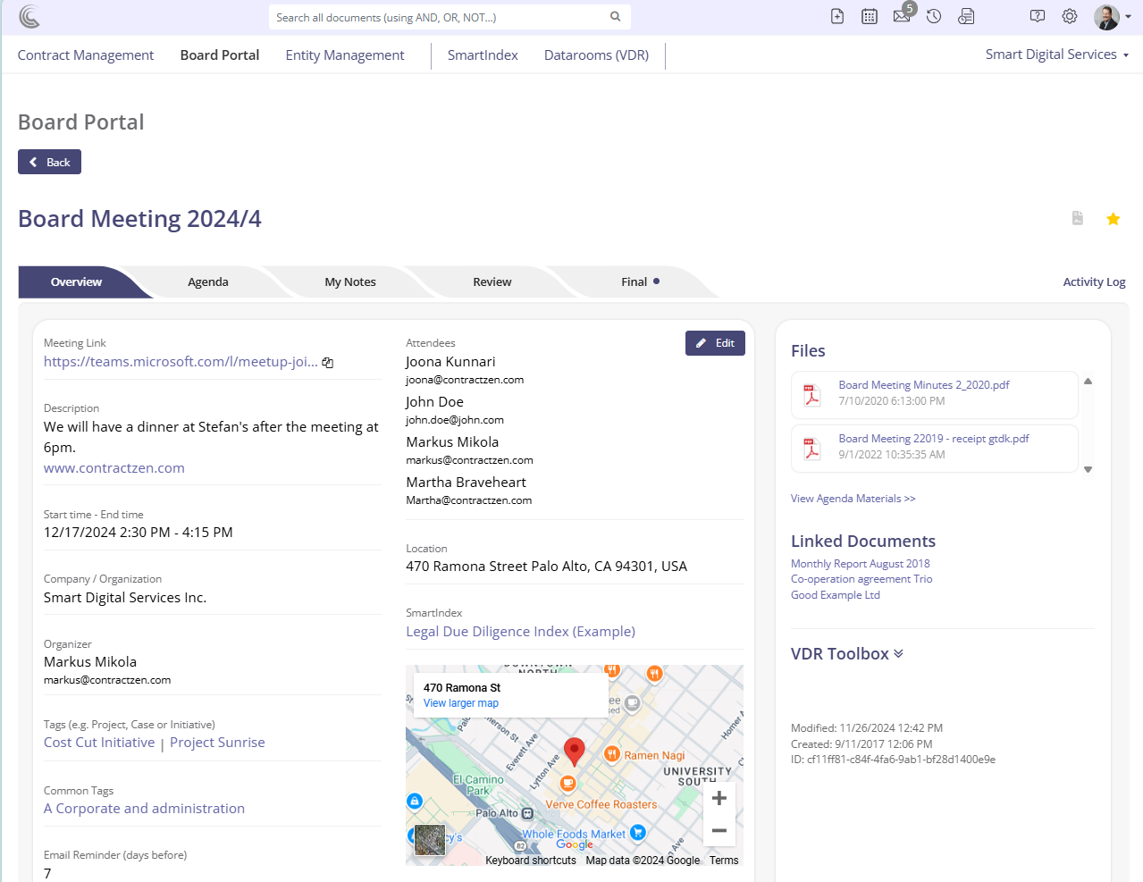Open Legal Due Diligence Index link
This screenshot has width=1143, height=882.
[520, 632]
